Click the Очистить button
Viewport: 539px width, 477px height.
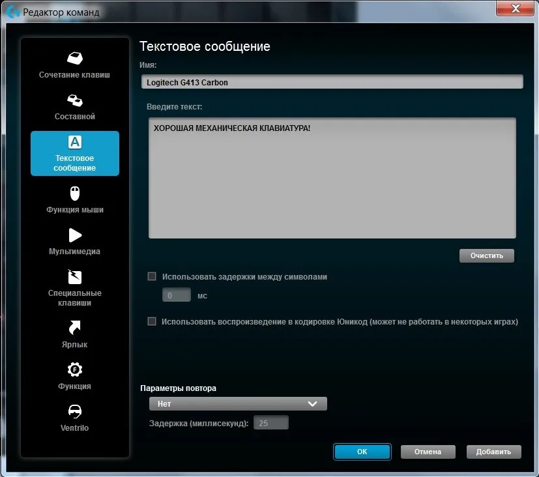point(486,255)
